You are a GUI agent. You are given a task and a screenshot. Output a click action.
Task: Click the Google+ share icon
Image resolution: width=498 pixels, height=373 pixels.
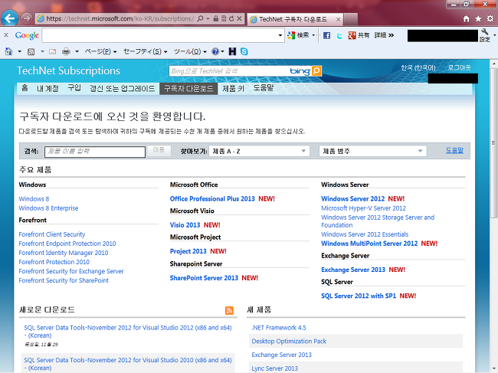pyautogui.click(x=352, y=35)
